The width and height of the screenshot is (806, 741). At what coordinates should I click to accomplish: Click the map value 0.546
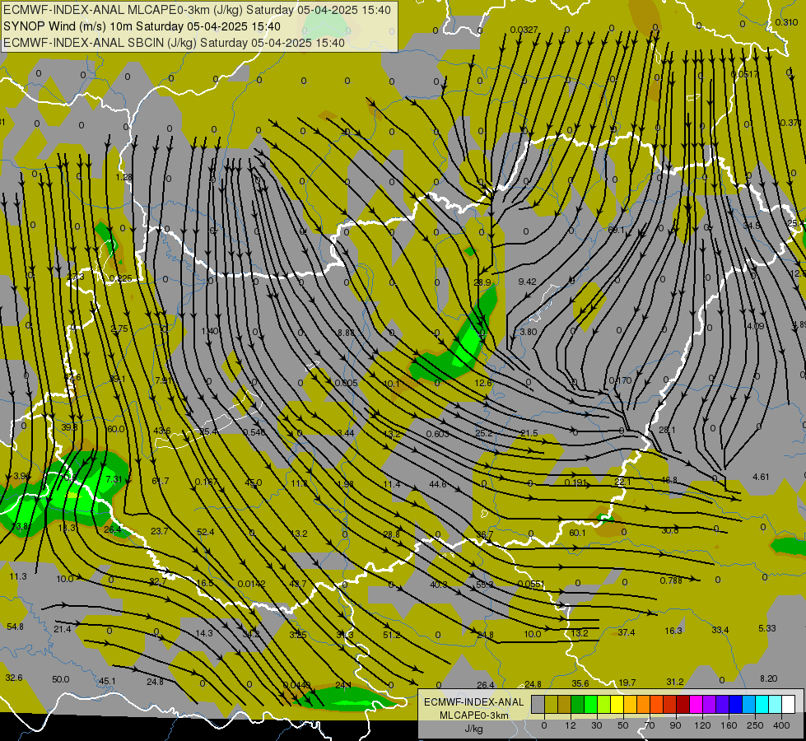tap(254, 432)
